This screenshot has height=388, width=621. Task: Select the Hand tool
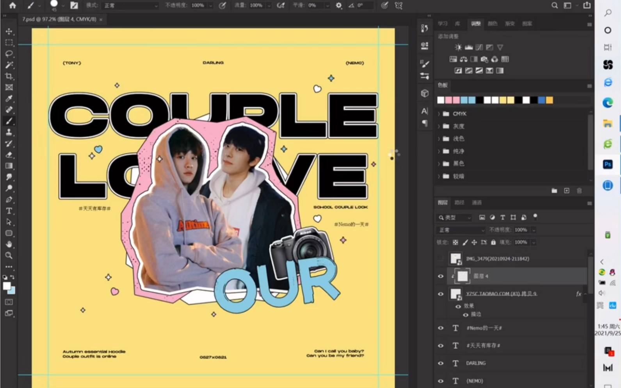(9, 244)
